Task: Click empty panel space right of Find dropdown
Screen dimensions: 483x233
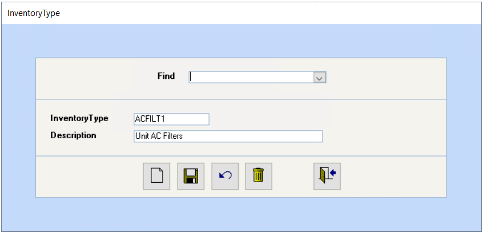Action: click(x=385, y=78)
